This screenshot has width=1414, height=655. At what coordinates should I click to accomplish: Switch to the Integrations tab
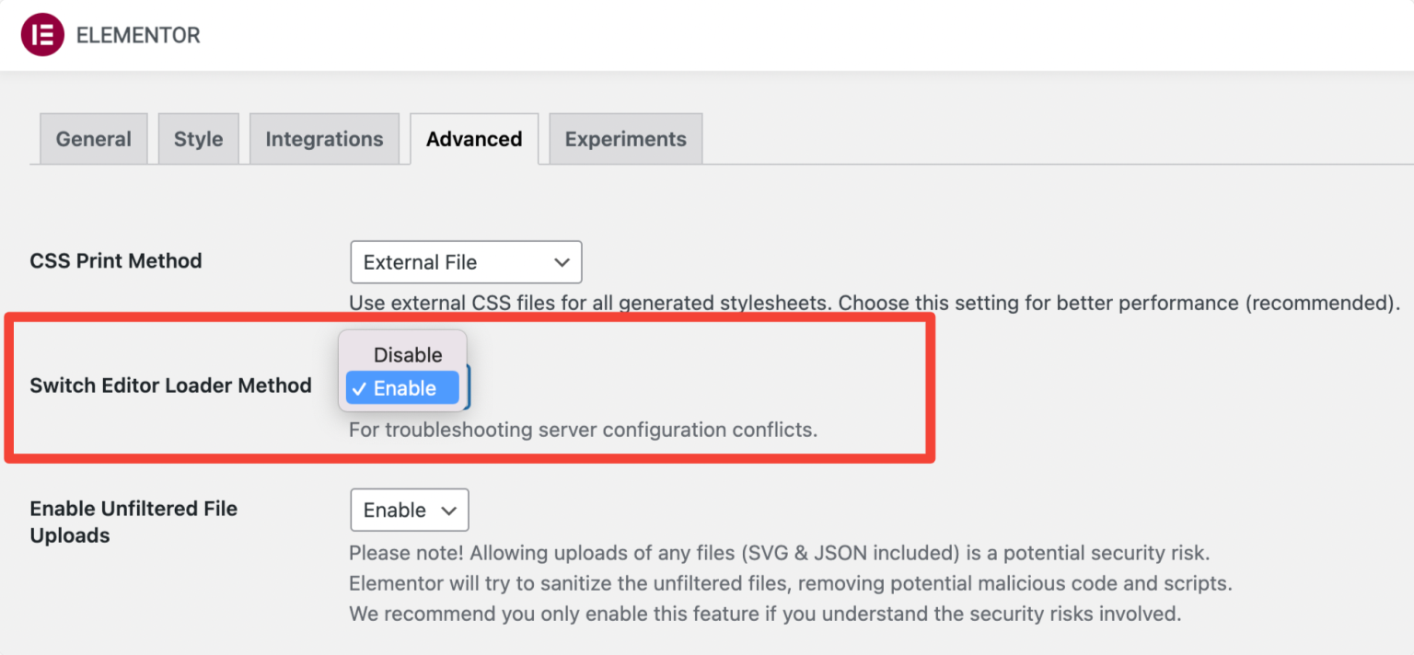pos(324,138)
